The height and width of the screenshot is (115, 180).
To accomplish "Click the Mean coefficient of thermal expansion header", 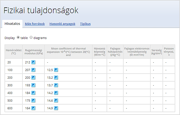I will (68, 52).
